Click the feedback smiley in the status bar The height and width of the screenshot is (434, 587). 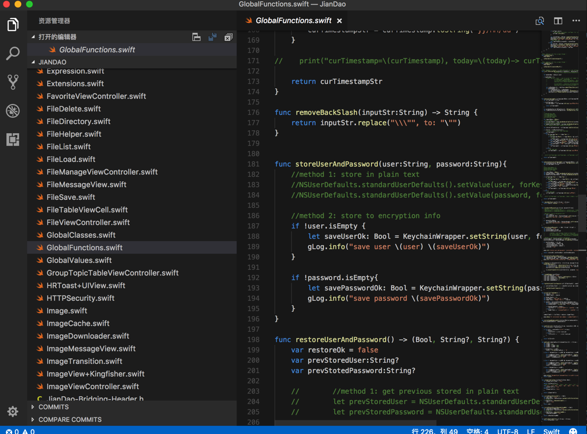coord(573,431)
